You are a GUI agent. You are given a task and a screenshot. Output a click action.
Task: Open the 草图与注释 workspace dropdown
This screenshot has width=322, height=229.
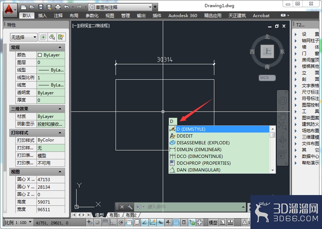coord(121,8)
